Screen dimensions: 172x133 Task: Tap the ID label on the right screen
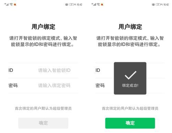98,70
